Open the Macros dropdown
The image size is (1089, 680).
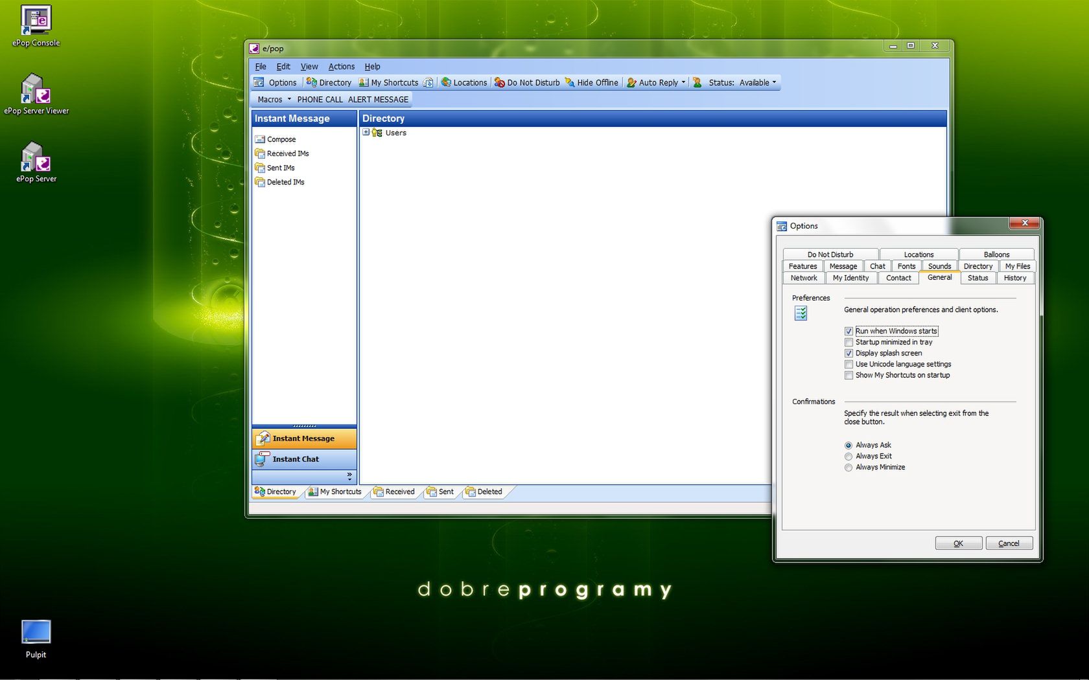click(x=274, y=99)
